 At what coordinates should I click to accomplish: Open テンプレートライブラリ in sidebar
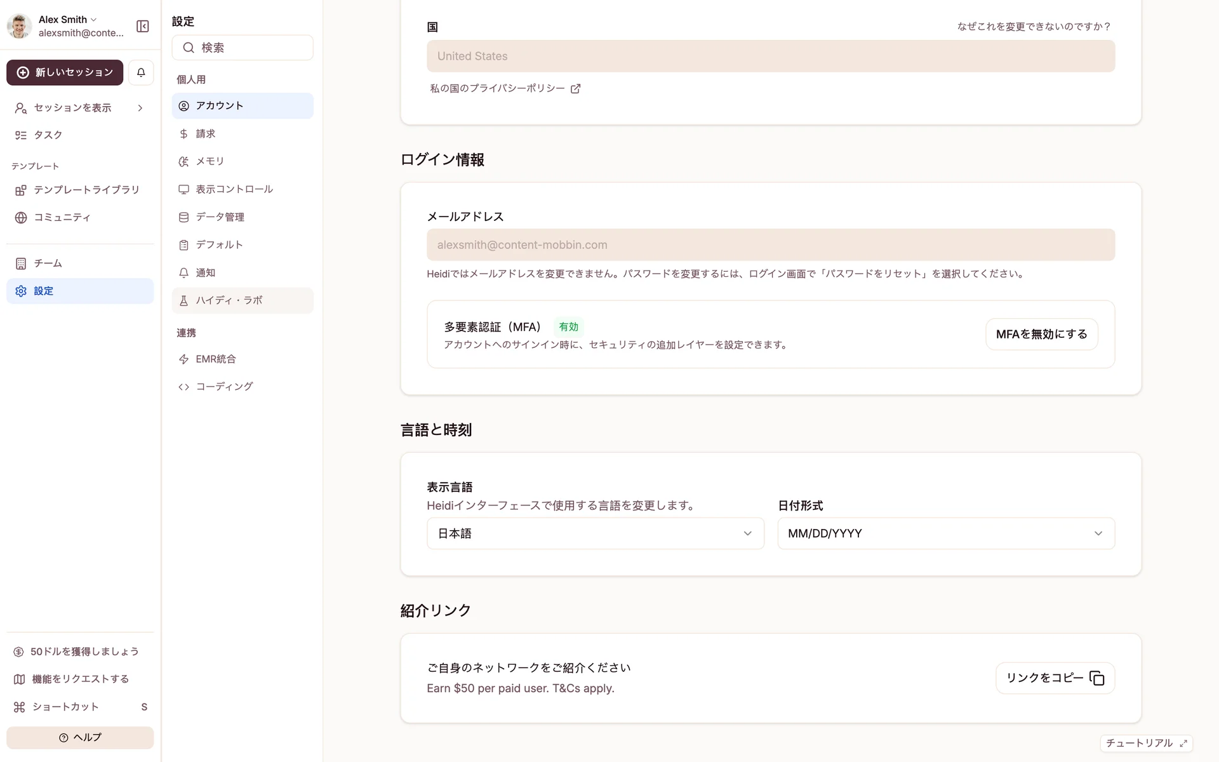click(86, 190)
